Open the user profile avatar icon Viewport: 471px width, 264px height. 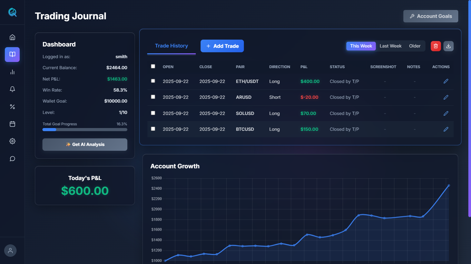10,251
